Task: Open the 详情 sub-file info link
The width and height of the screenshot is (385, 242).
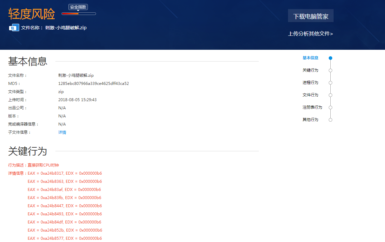Action: tap(62, 132)
